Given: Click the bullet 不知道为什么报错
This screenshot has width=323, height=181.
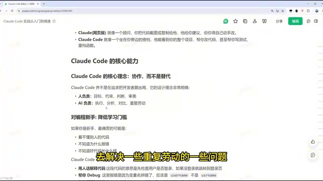Looking at the screenshot, I should (94, 144).
